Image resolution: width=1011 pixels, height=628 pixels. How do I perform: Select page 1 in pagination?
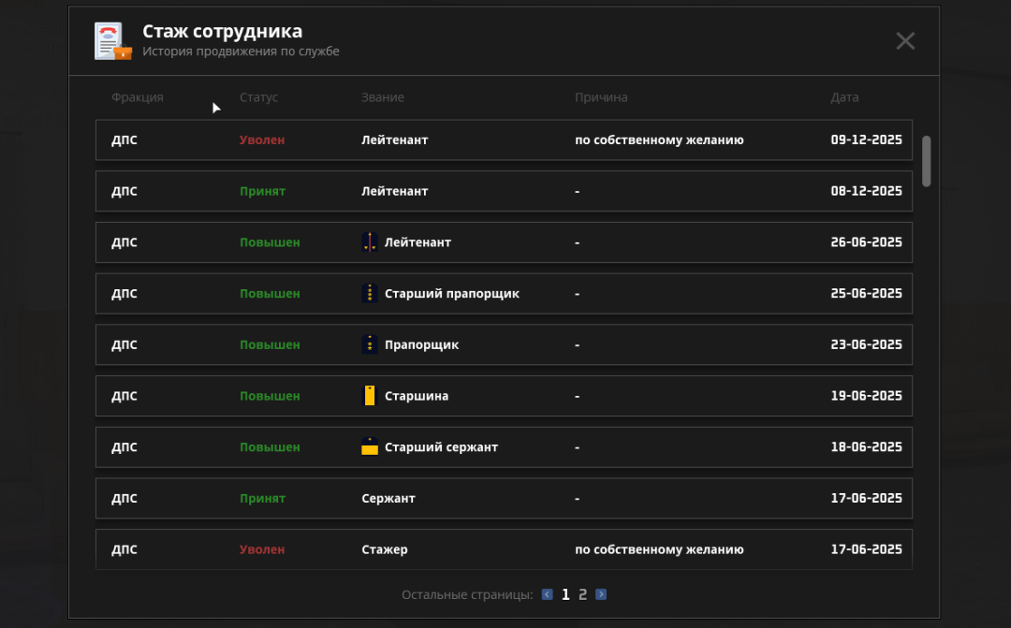coord(565,594)
